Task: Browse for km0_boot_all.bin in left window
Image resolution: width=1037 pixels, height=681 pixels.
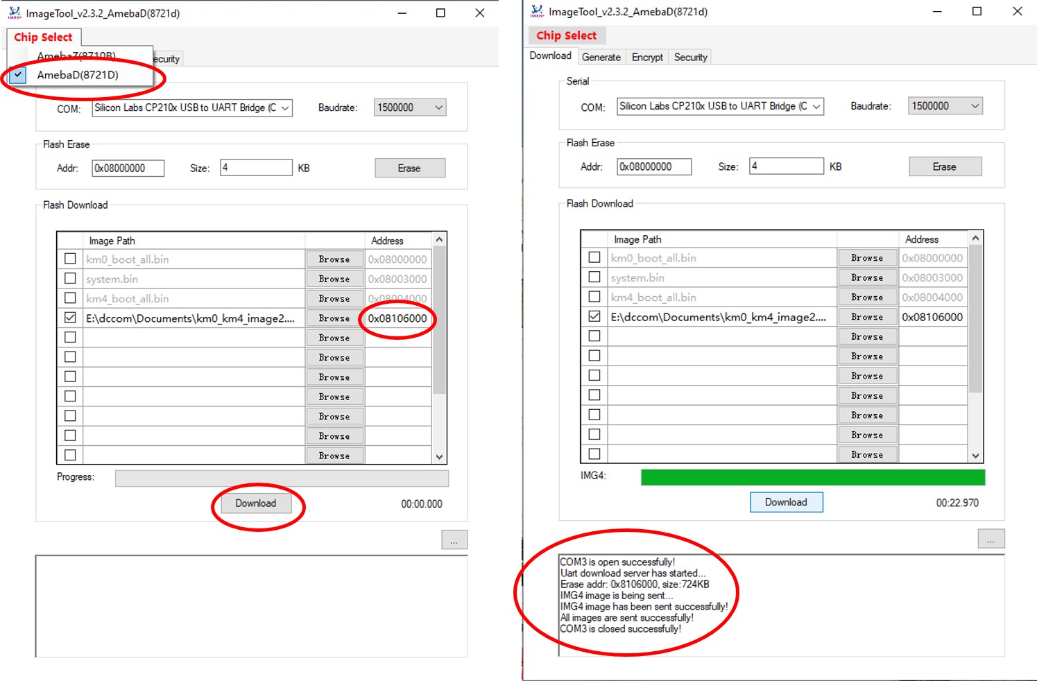Action: coord(334,259)
